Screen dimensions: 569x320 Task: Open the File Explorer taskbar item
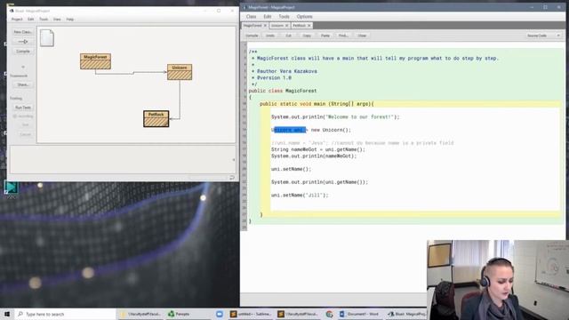pos(140,314)
